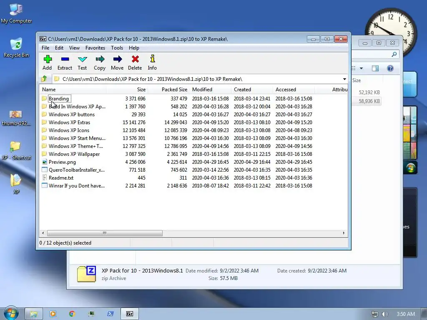Screen dimensions: 427x320
Task: Sort by the Name column header
Action: [x=73, y=90]
